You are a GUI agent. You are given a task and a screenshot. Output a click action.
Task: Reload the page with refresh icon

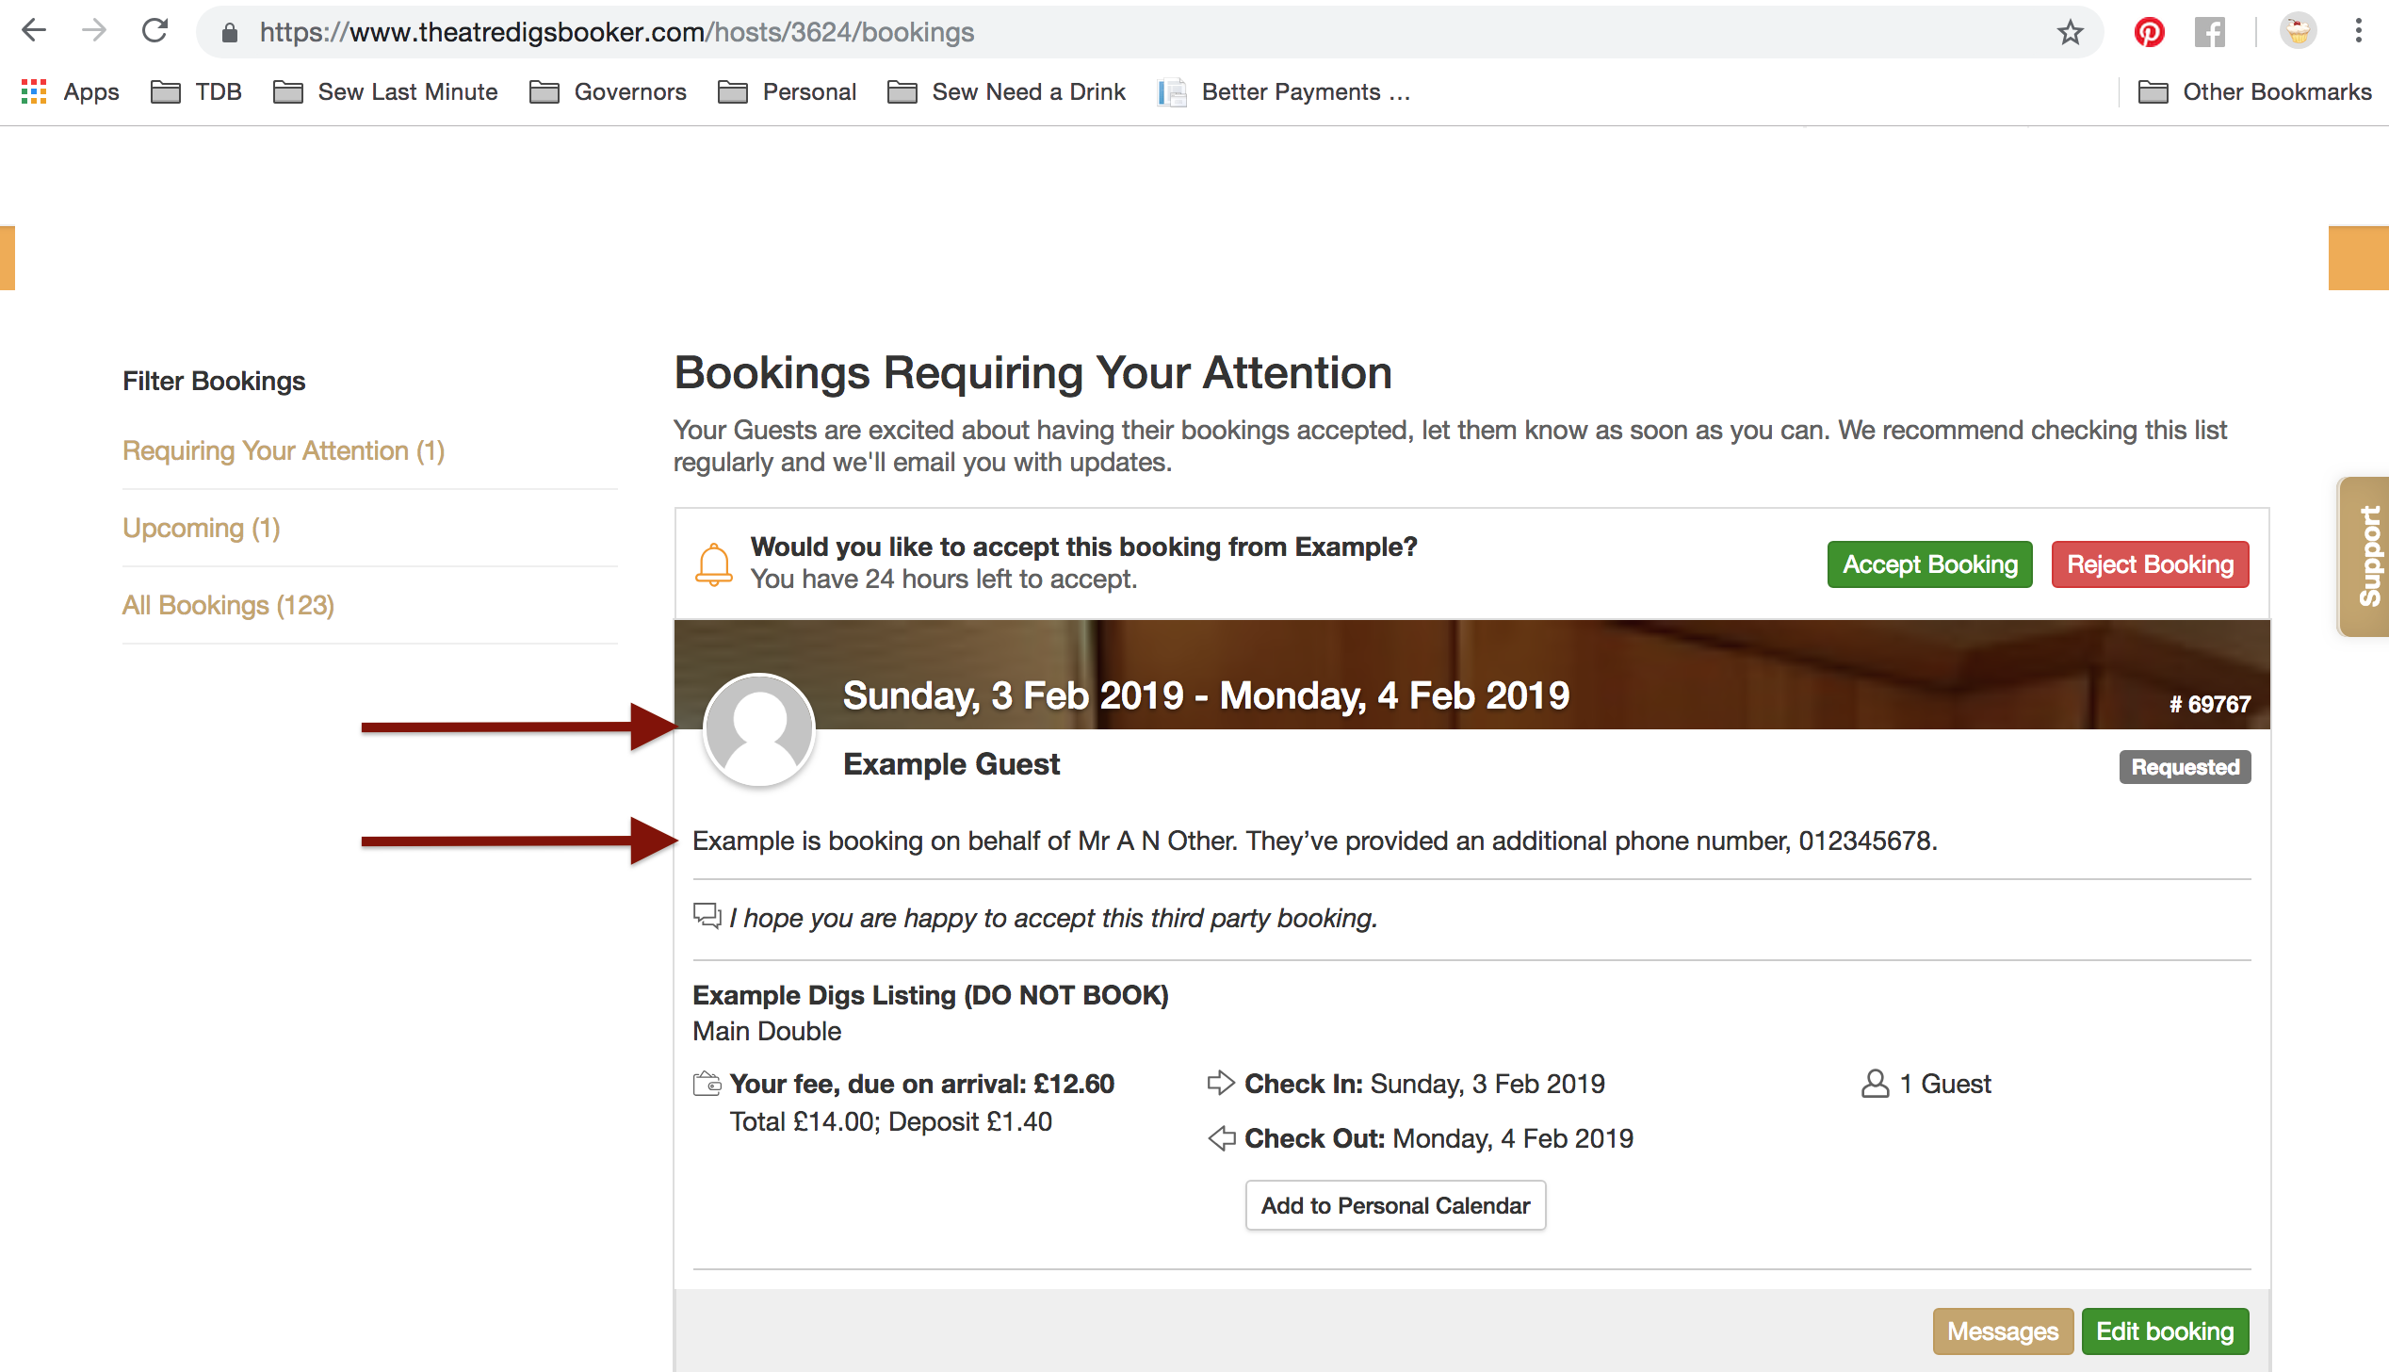click(154, 31)
